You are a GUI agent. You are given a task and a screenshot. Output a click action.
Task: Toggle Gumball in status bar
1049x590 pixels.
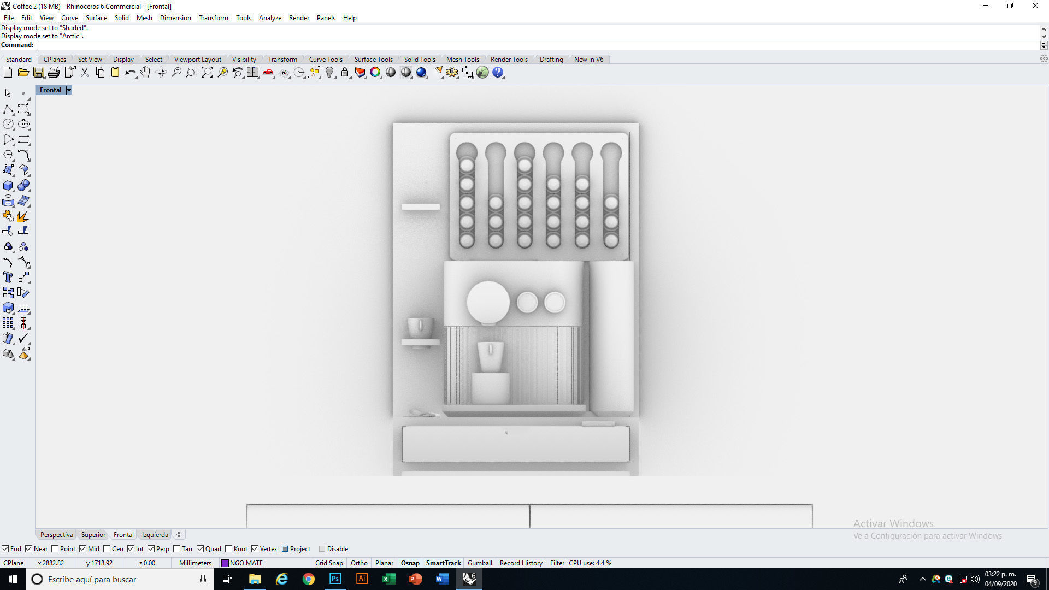point(480,563)
